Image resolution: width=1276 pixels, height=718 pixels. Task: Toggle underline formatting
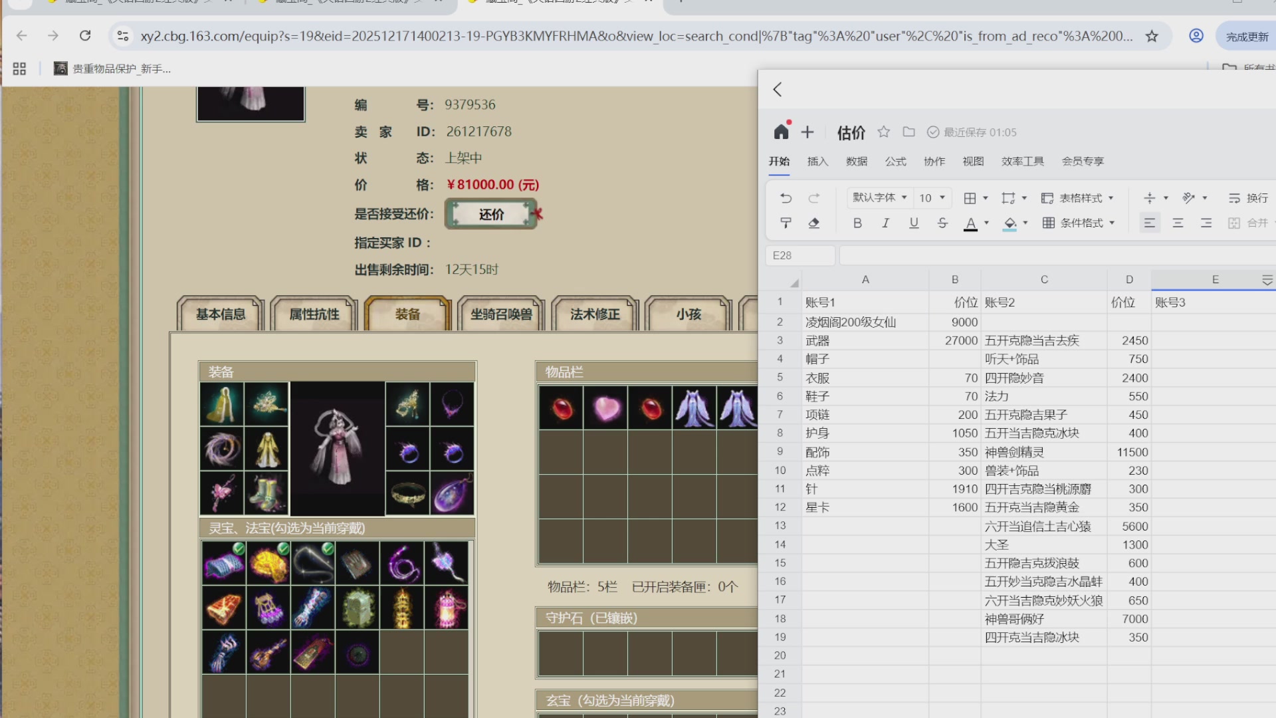point(914,223)
